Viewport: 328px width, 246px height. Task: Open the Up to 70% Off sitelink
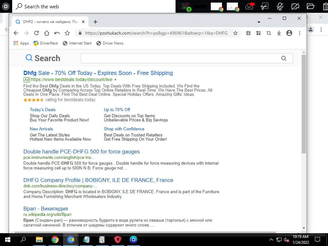click(x=117, y=110)
